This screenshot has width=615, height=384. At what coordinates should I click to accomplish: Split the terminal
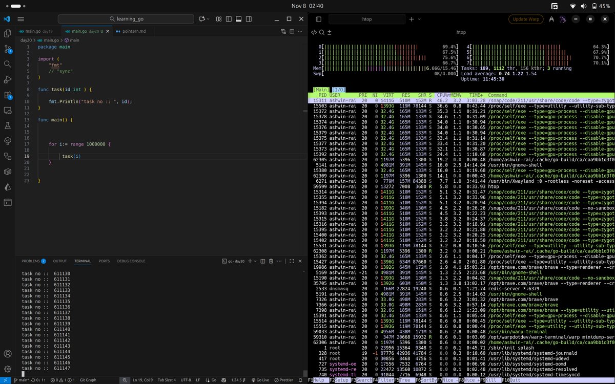point(263,261)
